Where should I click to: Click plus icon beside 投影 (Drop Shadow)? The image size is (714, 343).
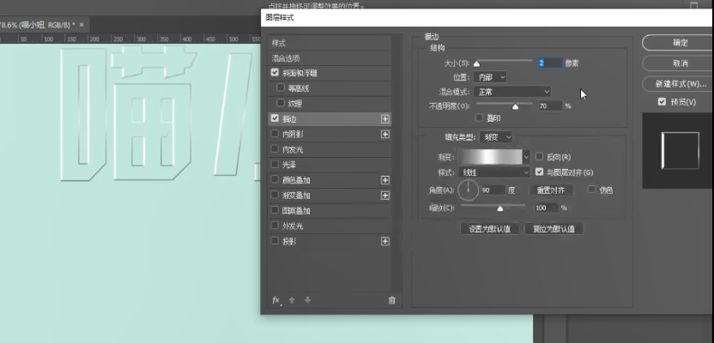tap(385, 242)
